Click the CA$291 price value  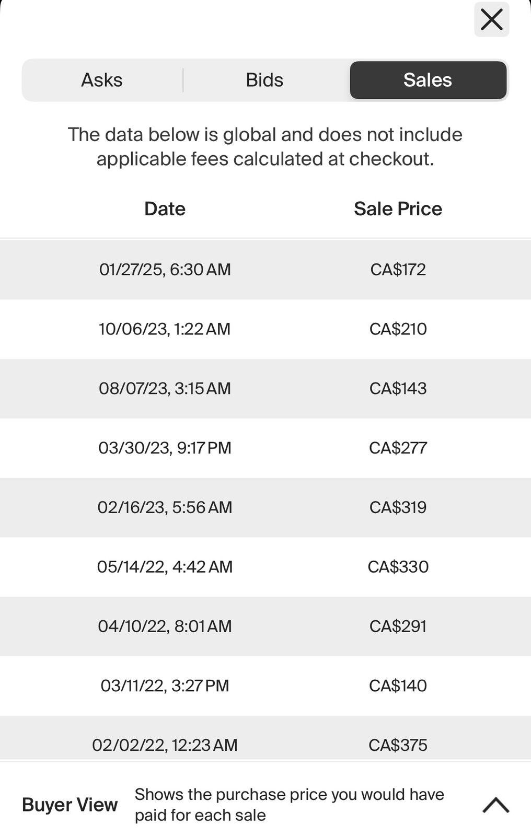(398, 626)
